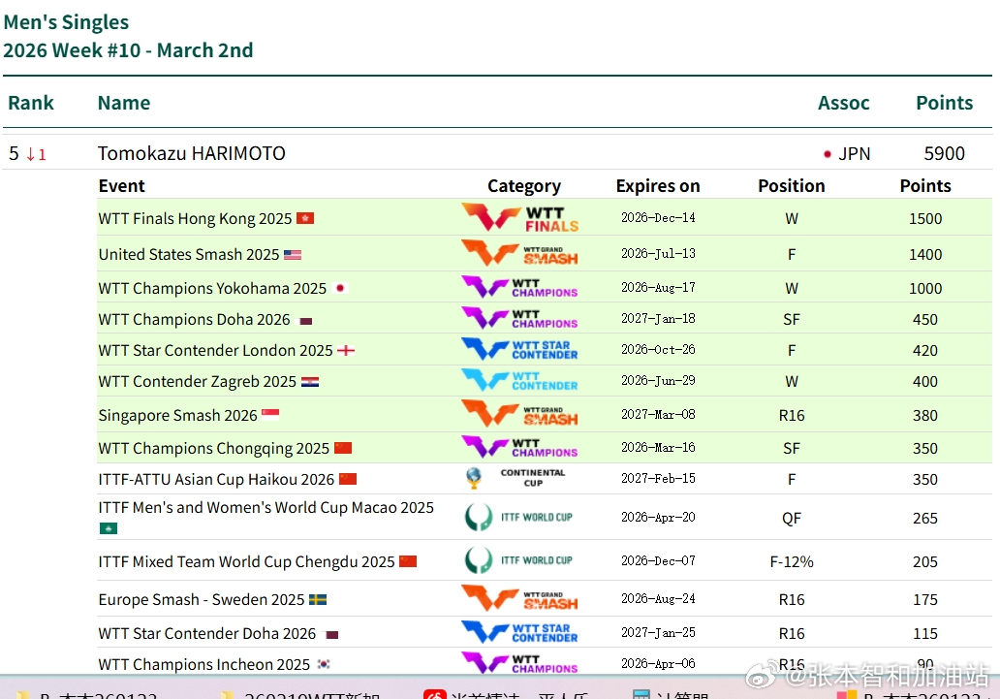The width and height of the screenshot is (1000, 699).
Task: Click WTT Star Contender logo in London row
Action: point(519,349)
